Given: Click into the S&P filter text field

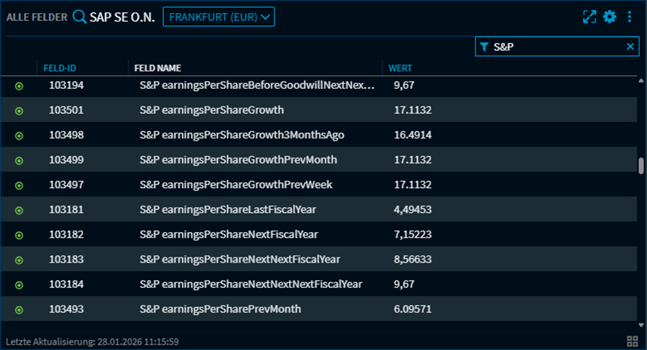Looking at the screenshot, I should [x=555, y=47].
